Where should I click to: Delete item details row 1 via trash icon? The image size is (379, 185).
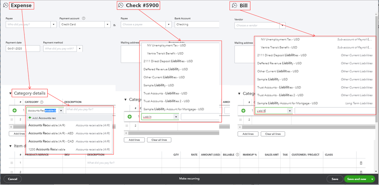(361, 163)
